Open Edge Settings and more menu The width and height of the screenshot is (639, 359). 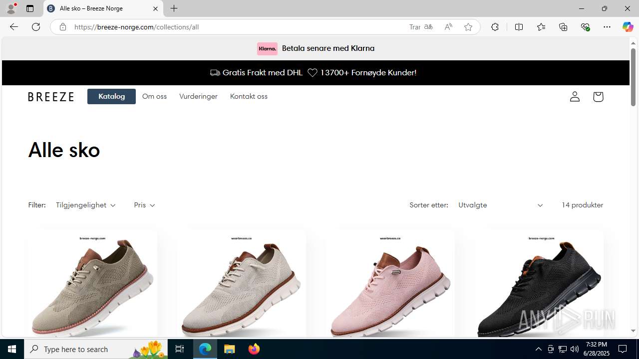(607, 27)
